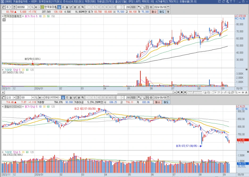
Task: Select interval 60 in upper toolbar
Action: click(x=110, y=7)
